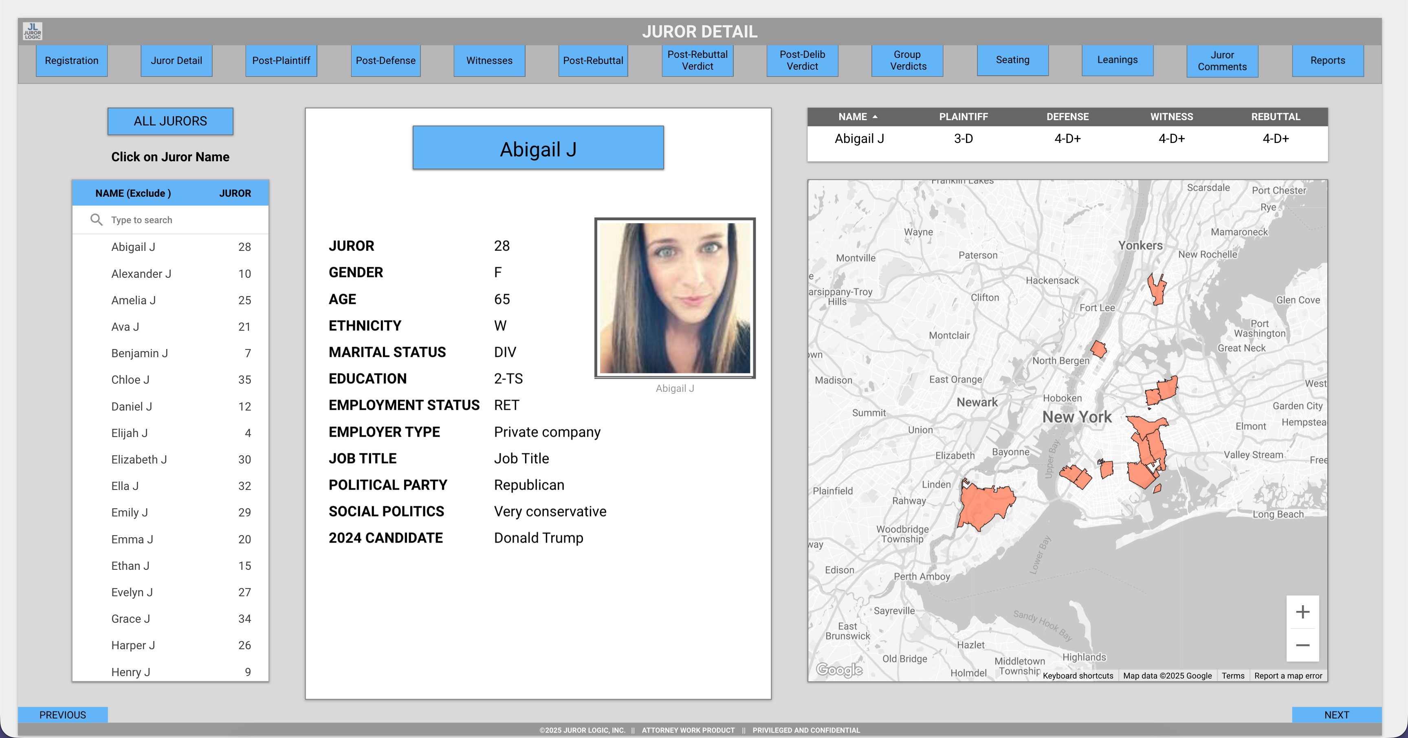Click the NEXT button

(x=1336, y=714)
